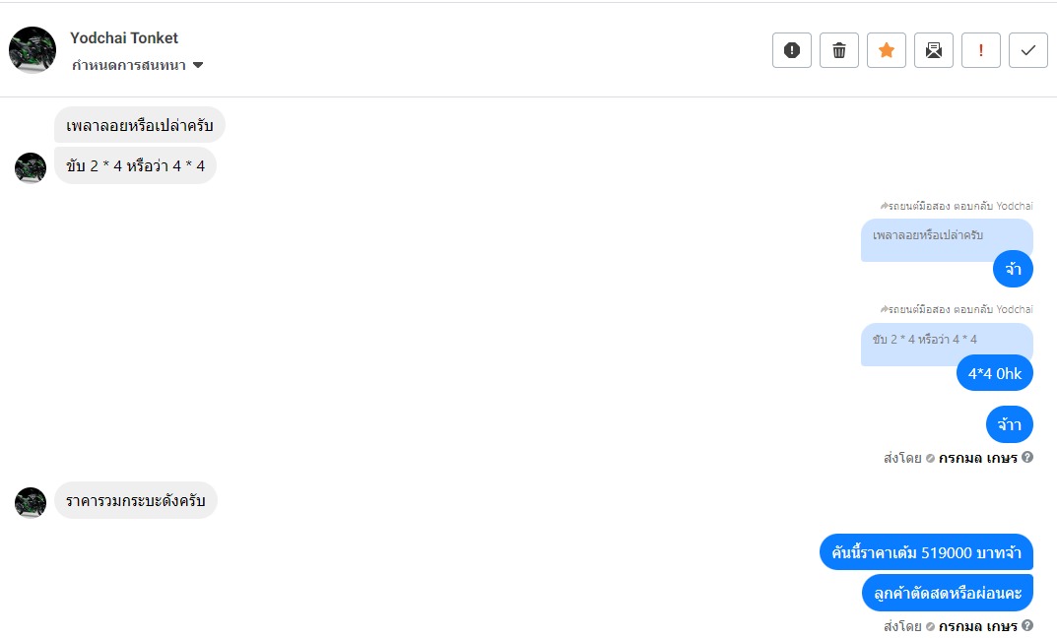1057x638 pixels.
Task: Click the help icon under "ลูกค้าตัดสดหรือผ่อนคะ"
Action: point(1027,625)
